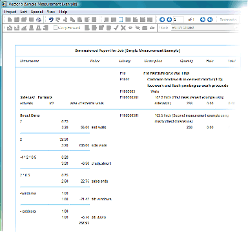Open the Edit menu

[x=23, y=12]
